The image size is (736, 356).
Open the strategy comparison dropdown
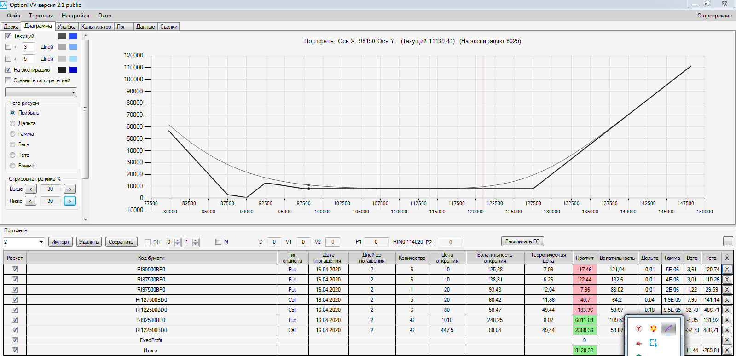click(x=41, y=92)
